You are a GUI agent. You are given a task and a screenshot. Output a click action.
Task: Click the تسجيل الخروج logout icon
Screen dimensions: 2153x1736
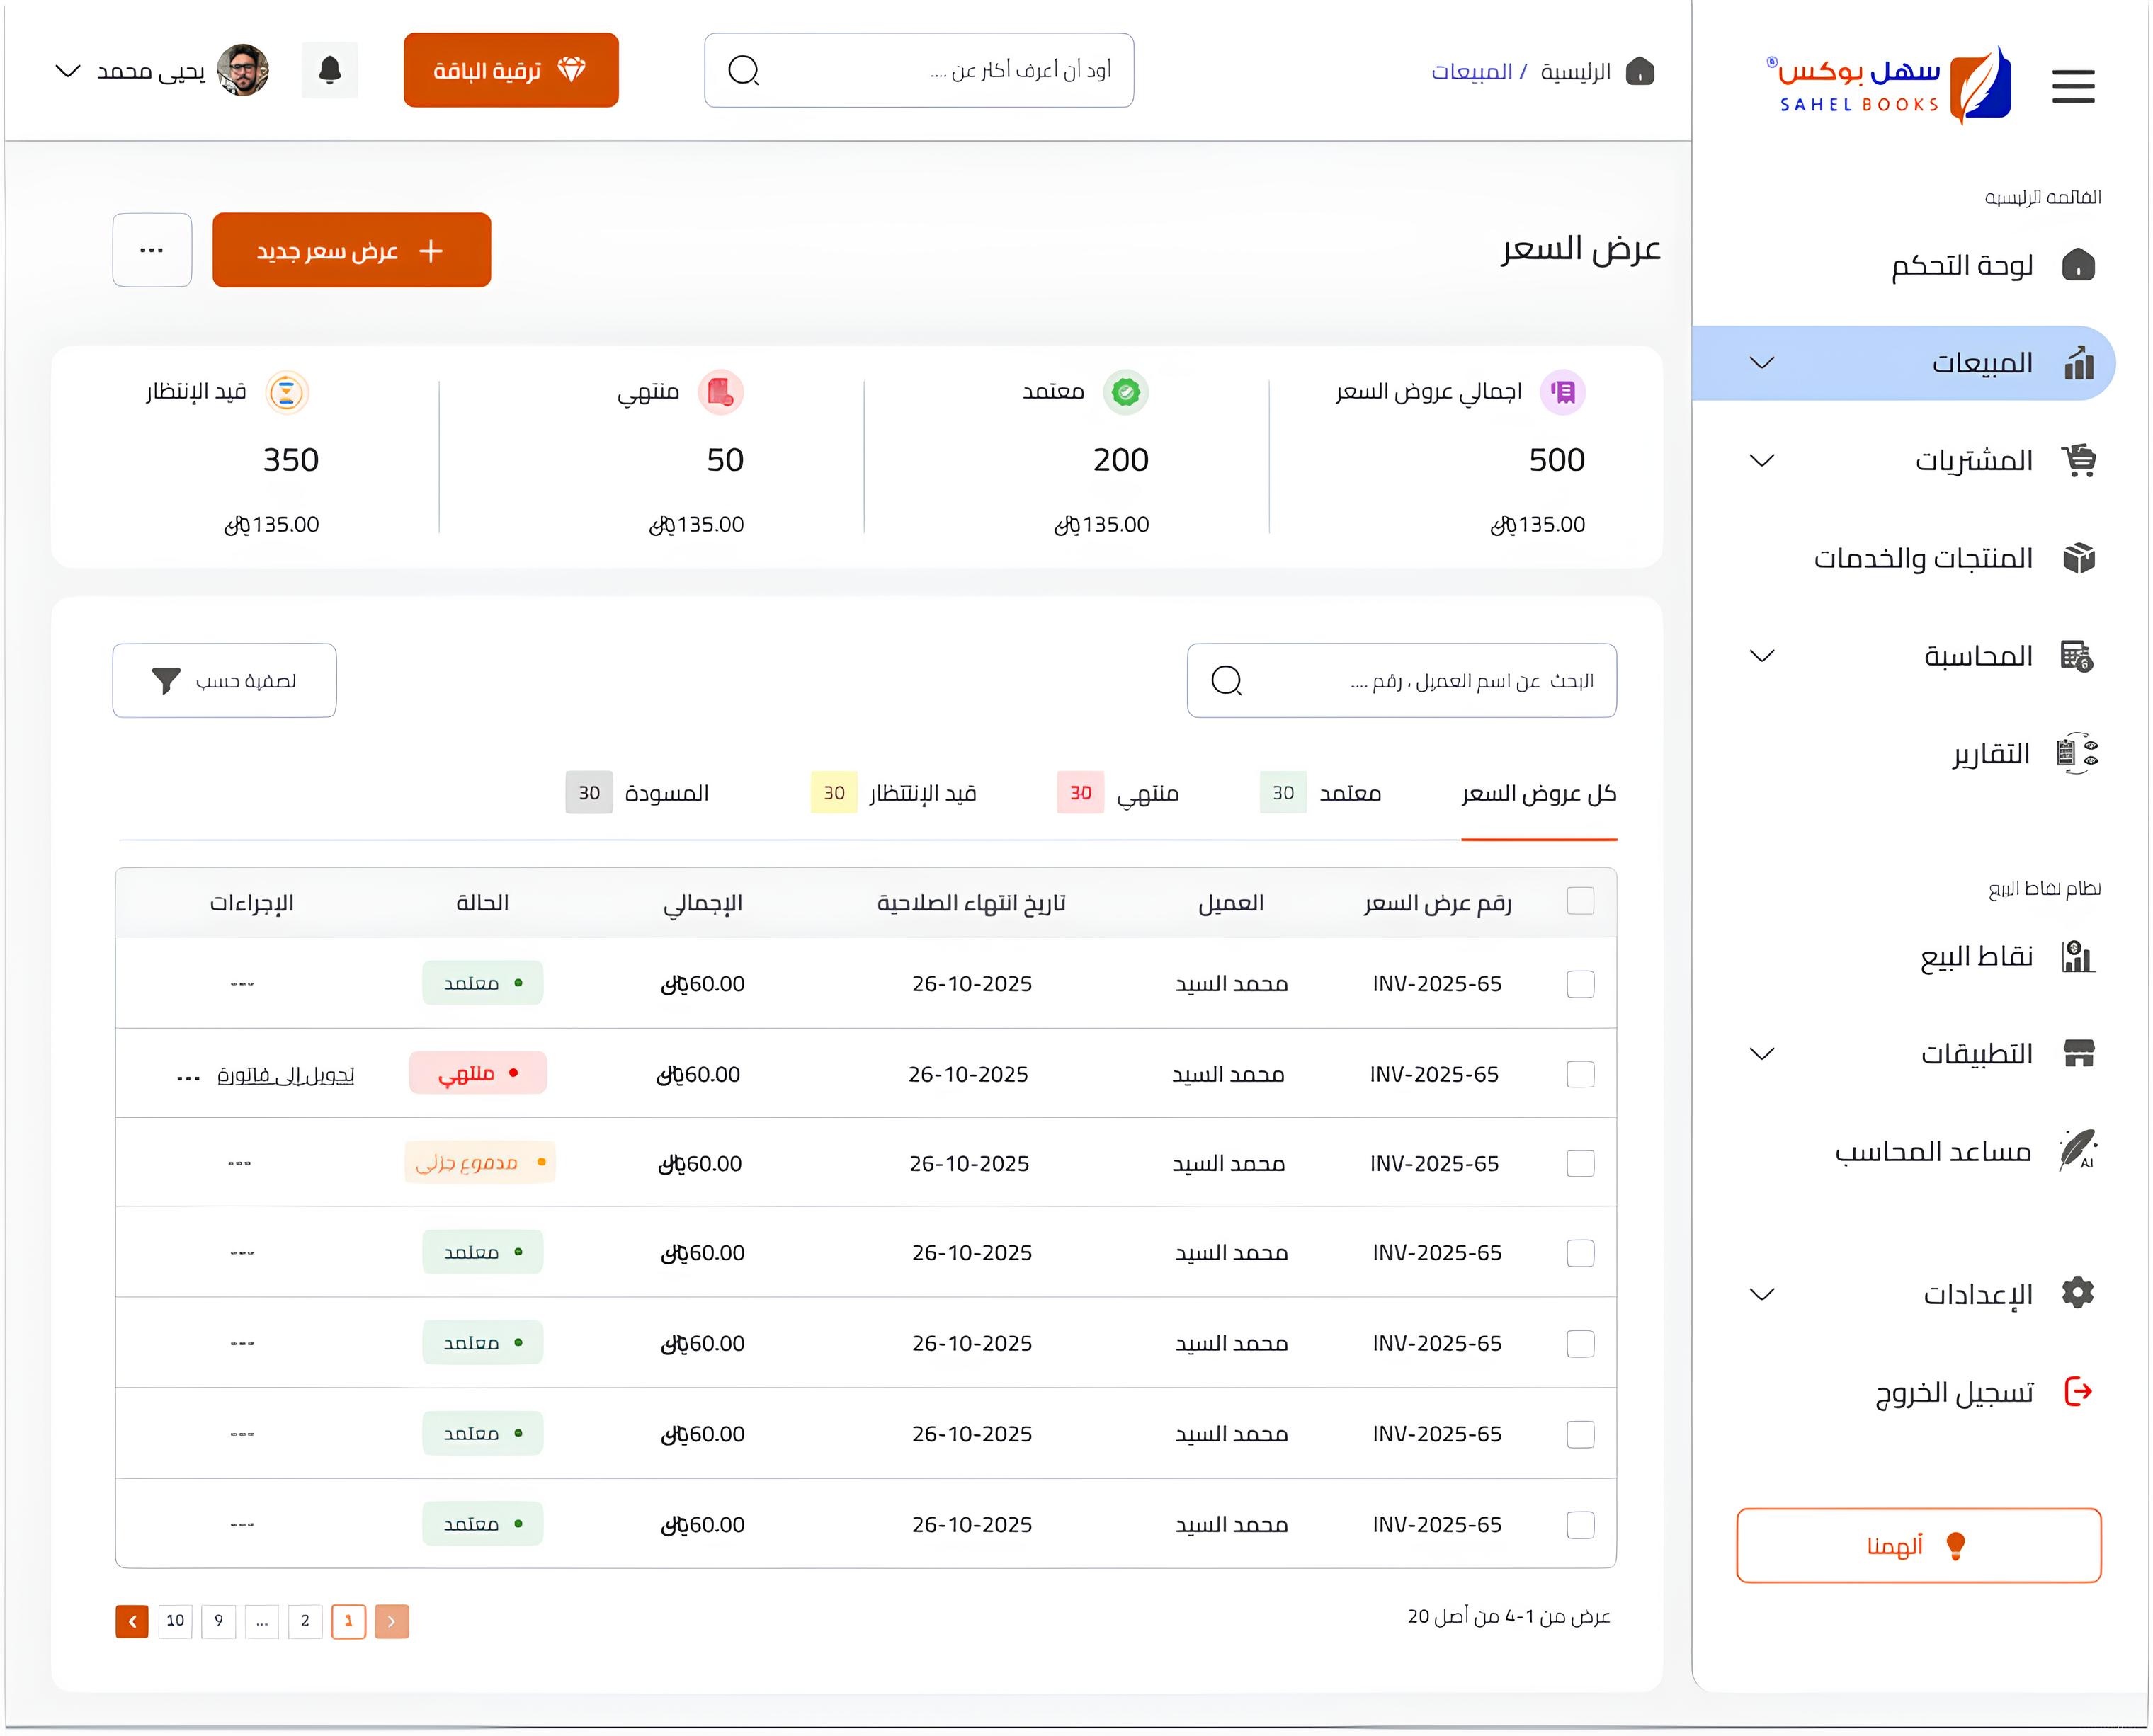pyautogui.click(x=2078, y=1391)
